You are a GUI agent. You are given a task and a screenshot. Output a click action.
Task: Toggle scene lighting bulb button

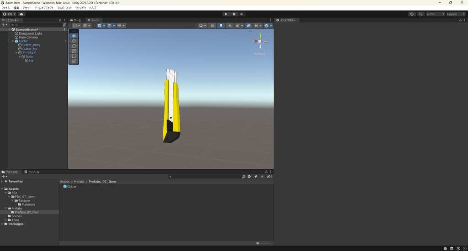[x=221, y=26]
